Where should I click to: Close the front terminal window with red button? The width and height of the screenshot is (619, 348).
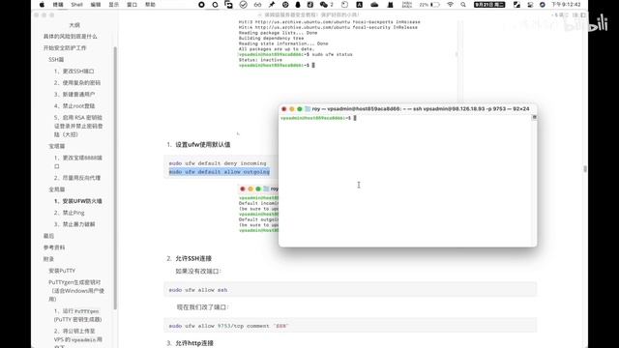(x=283, y=109)
